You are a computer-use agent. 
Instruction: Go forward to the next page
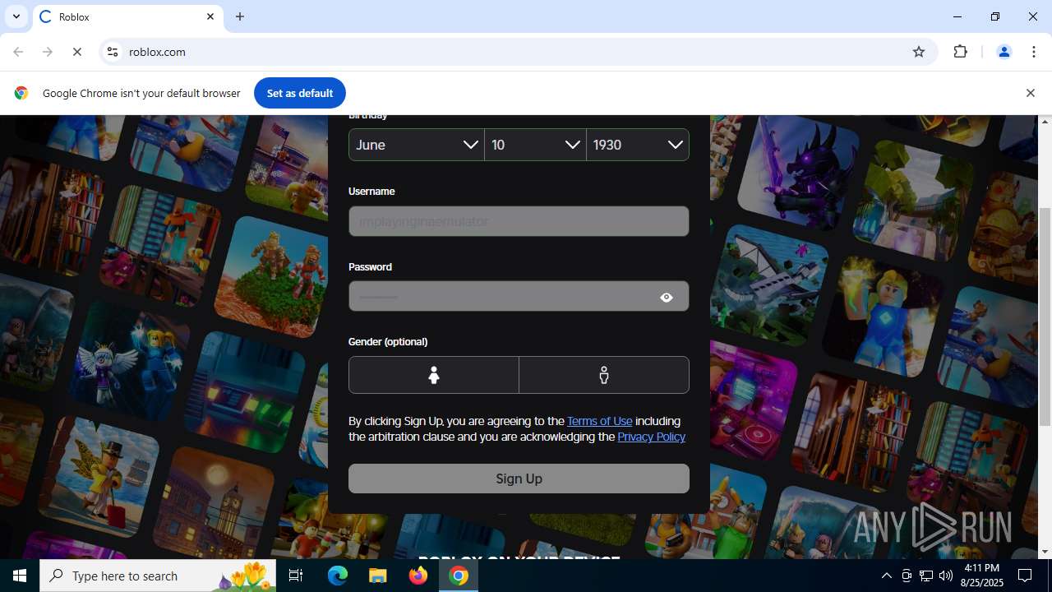pos(48,52)
